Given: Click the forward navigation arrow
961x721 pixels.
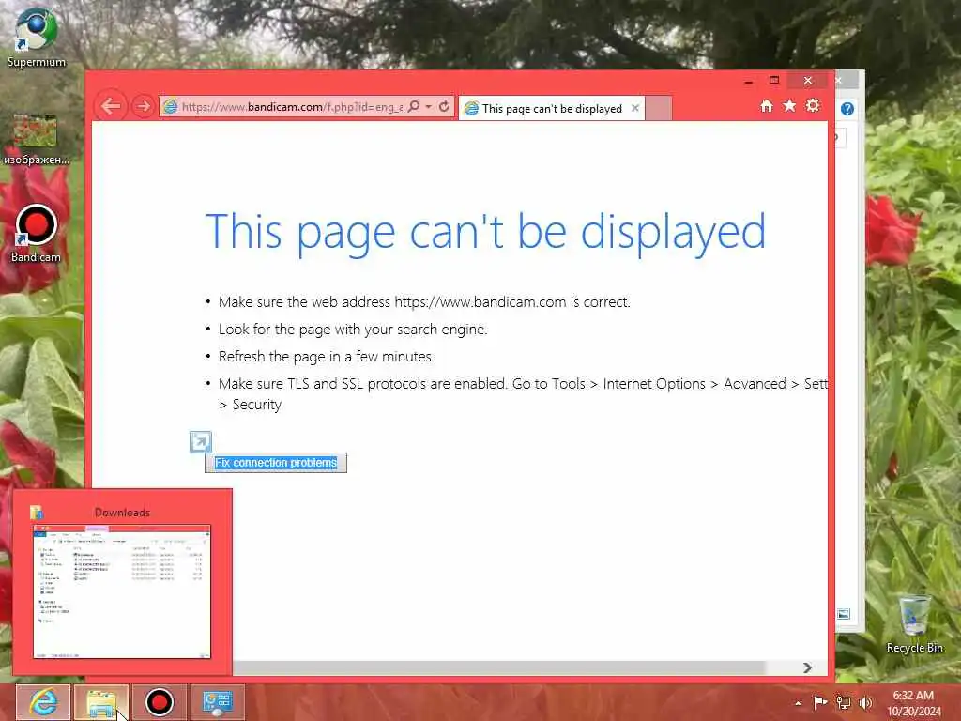Looking at the screenshot, I should pos(144,106).
